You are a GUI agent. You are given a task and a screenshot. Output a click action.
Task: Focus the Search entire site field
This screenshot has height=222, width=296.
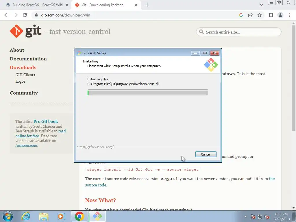click(x=238, y=32)
